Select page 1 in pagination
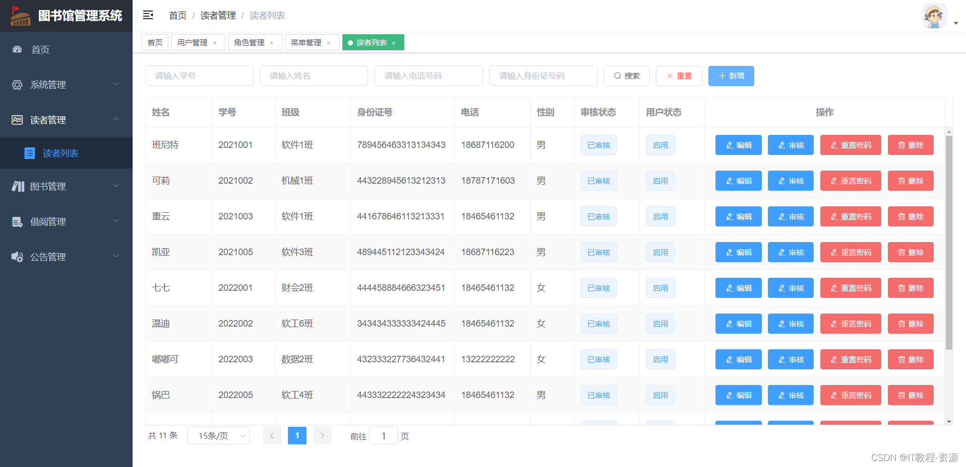Image resolution: width=966 pixels, height=467 pixels. pyautogui.click(x=297, y=435)
